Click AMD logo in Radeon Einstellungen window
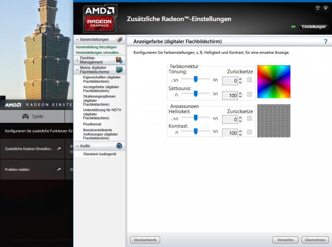 pos(13,105)
